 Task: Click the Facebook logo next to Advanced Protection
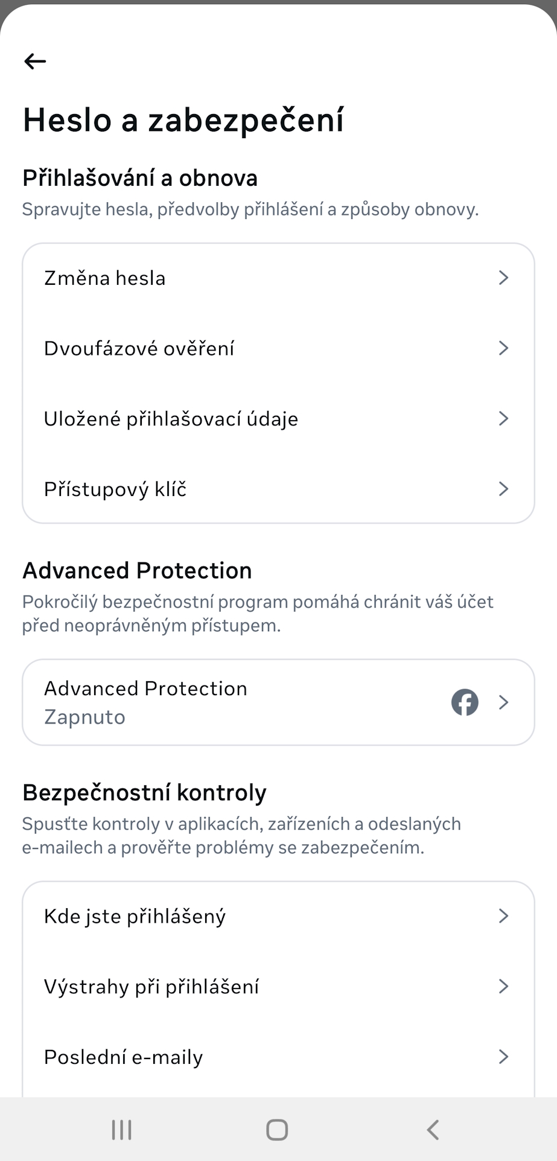[465, 702]
